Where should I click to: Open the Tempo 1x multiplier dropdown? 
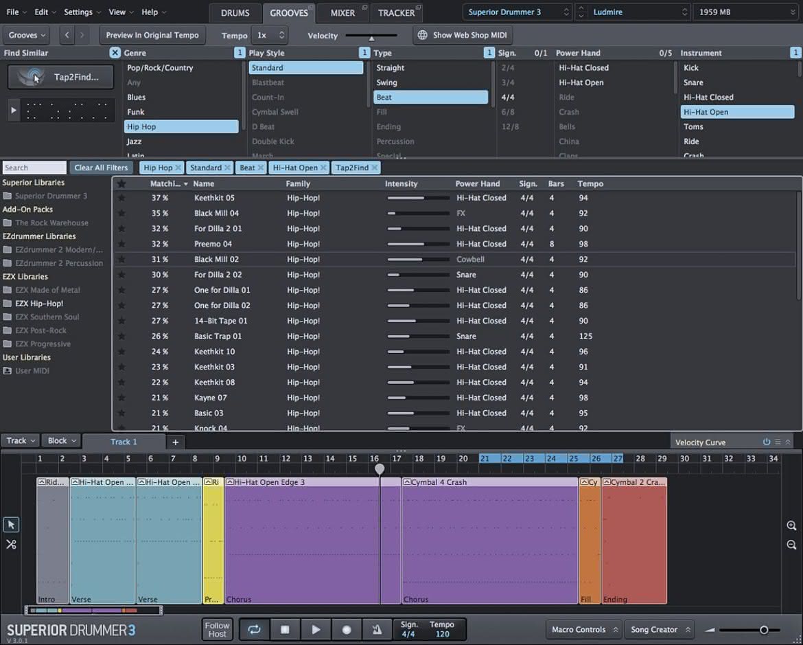pos(270,36)
